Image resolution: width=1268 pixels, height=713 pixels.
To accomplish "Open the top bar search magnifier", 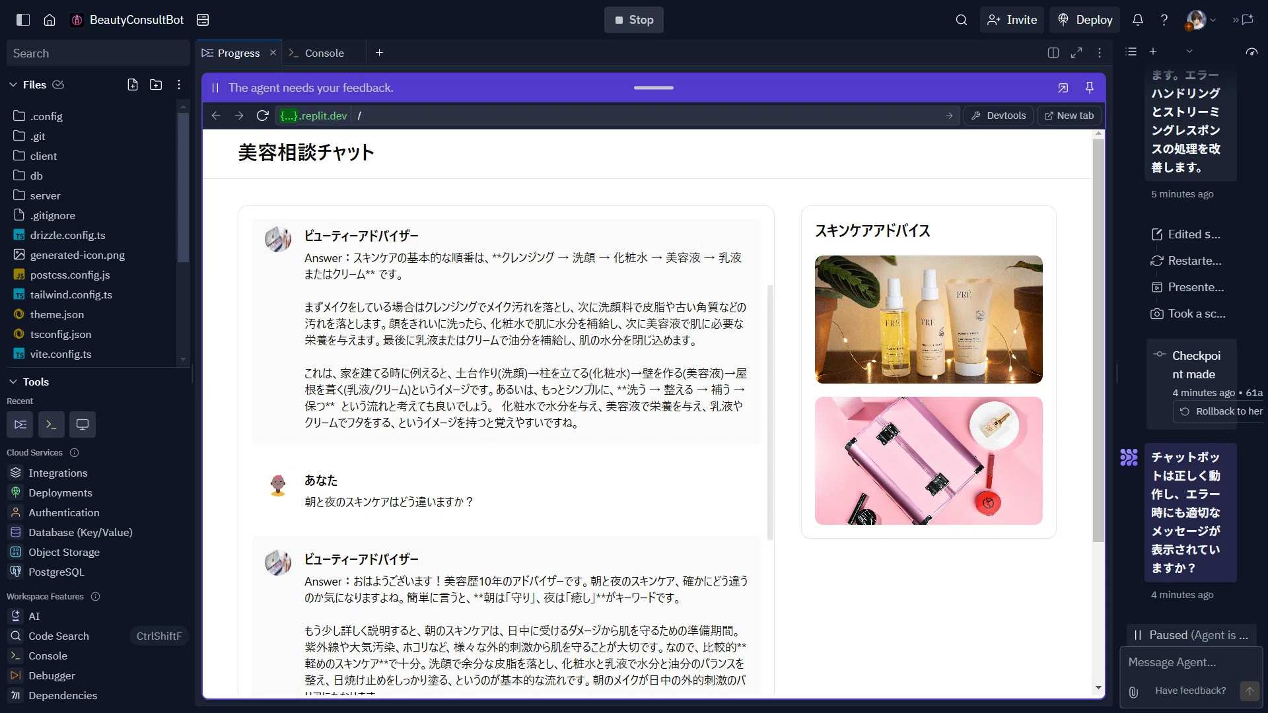I will [962, 20].
